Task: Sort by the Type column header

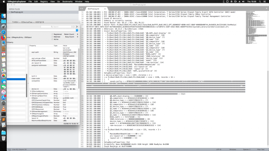Action: click(x=58, y=46)
